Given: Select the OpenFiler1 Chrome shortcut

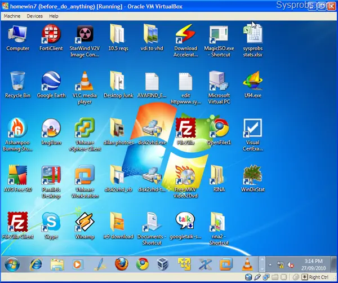Looking at the screenshot, I should point(219,132).
